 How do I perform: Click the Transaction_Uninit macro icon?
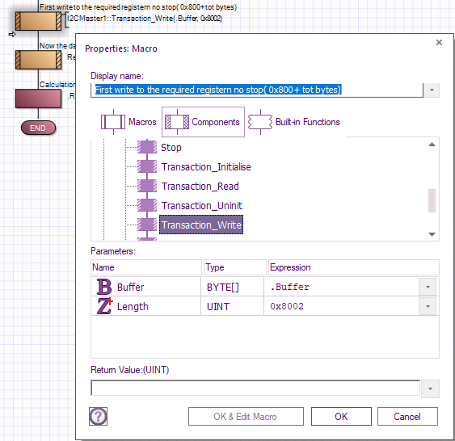pyautogui.click(x=147, y=206)
